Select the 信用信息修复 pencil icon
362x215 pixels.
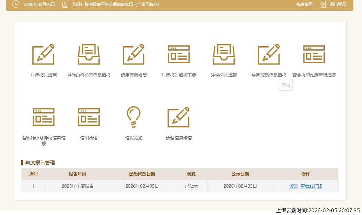pyautogui.click(x=134, y=54)
